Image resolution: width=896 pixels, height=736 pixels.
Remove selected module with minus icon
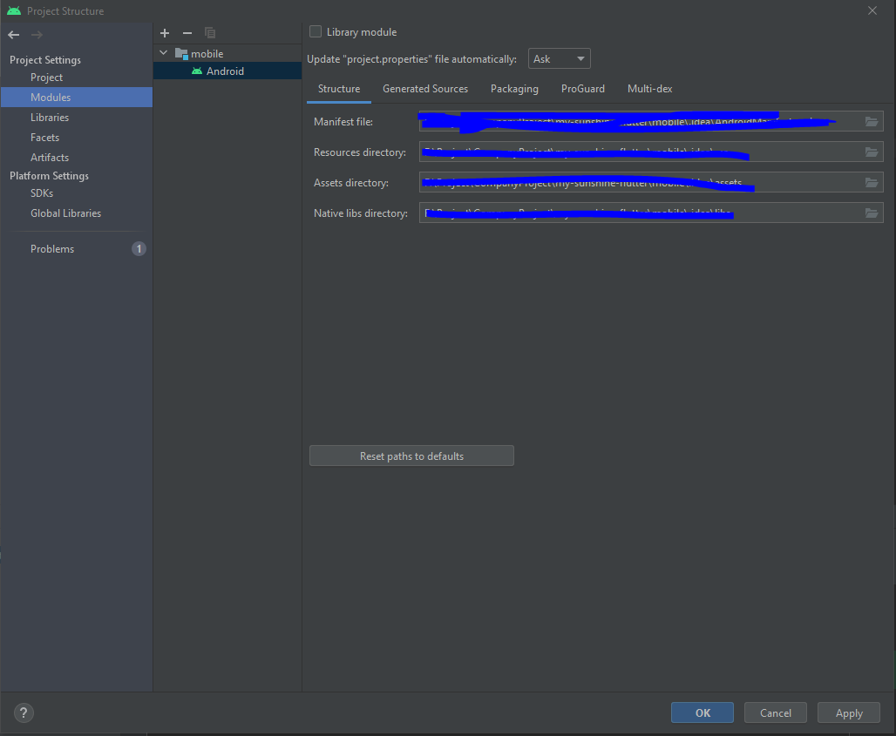[187, 33]
